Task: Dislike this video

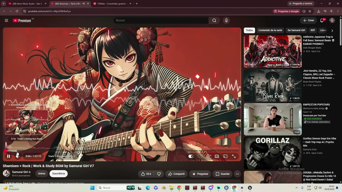Action: coord(159,174)
